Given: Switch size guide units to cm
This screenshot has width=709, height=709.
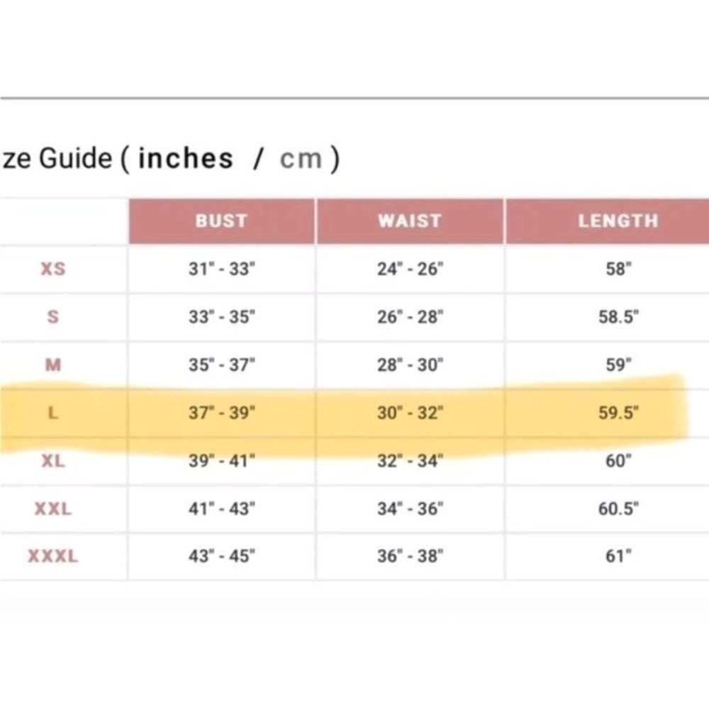Looking at the screenshot, I should point(301,159).
